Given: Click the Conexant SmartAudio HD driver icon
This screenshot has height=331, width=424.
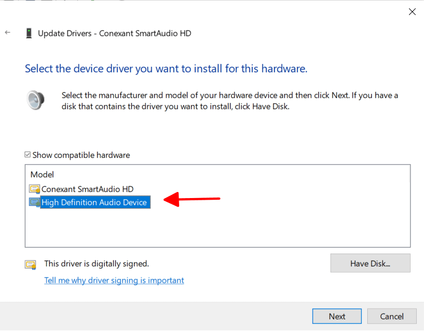Looking at the screenshot, I should click(x=34, y=189).
